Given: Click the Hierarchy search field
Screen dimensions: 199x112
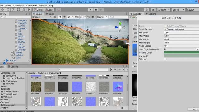Looking at the screenshot, I should (x=16, y=17).
